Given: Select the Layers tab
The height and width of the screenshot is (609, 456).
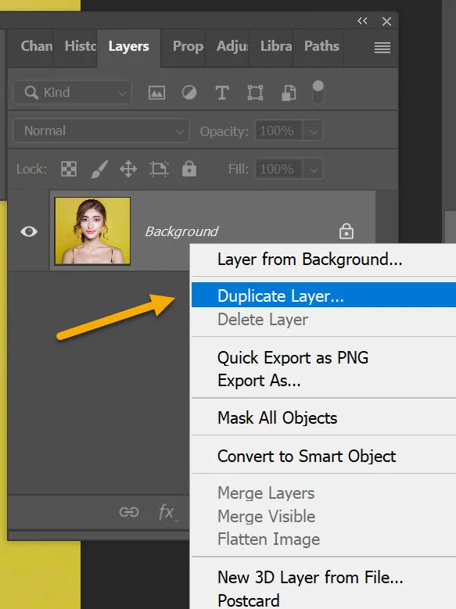Looking at the screenshot, I should tap(129, 46).
